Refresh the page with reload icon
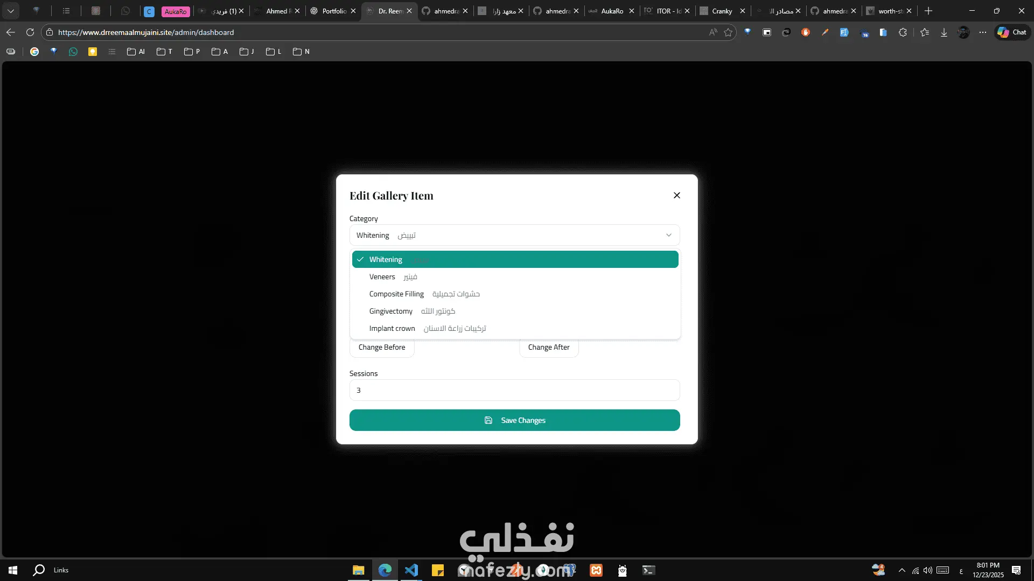Image resolution: width=1034 pixels, height=581 pixels. [x=30, y=32]
